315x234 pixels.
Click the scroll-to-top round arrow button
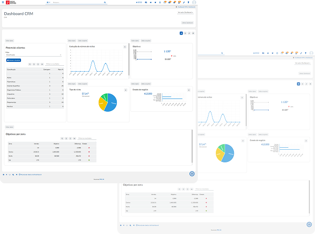click(x=192, y=173)
